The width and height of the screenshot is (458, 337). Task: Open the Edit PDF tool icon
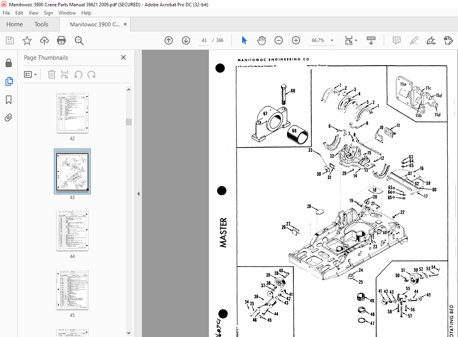pos(448,40)
